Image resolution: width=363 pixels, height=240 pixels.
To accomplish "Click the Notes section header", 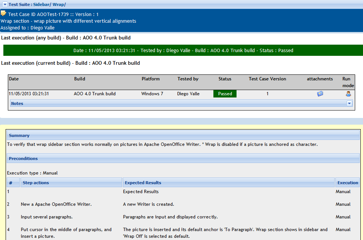I will click(181, 103).
